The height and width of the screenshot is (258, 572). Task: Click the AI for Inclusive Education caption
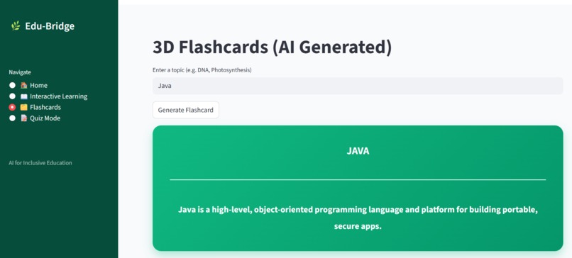pos(40,163)
